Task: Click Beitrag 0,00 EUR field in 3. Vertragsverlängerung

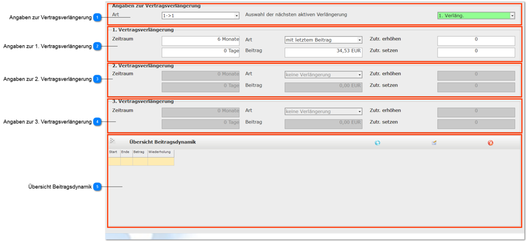Action: tap(323, 124)
